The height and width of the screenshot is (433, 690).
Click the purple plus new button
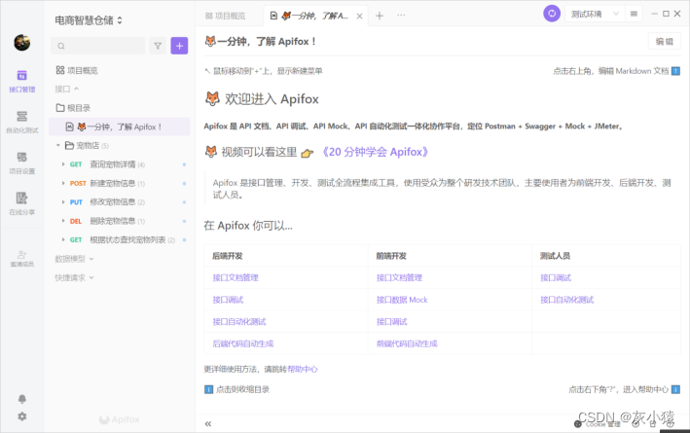pyautogui.click(x=179, y=46)
